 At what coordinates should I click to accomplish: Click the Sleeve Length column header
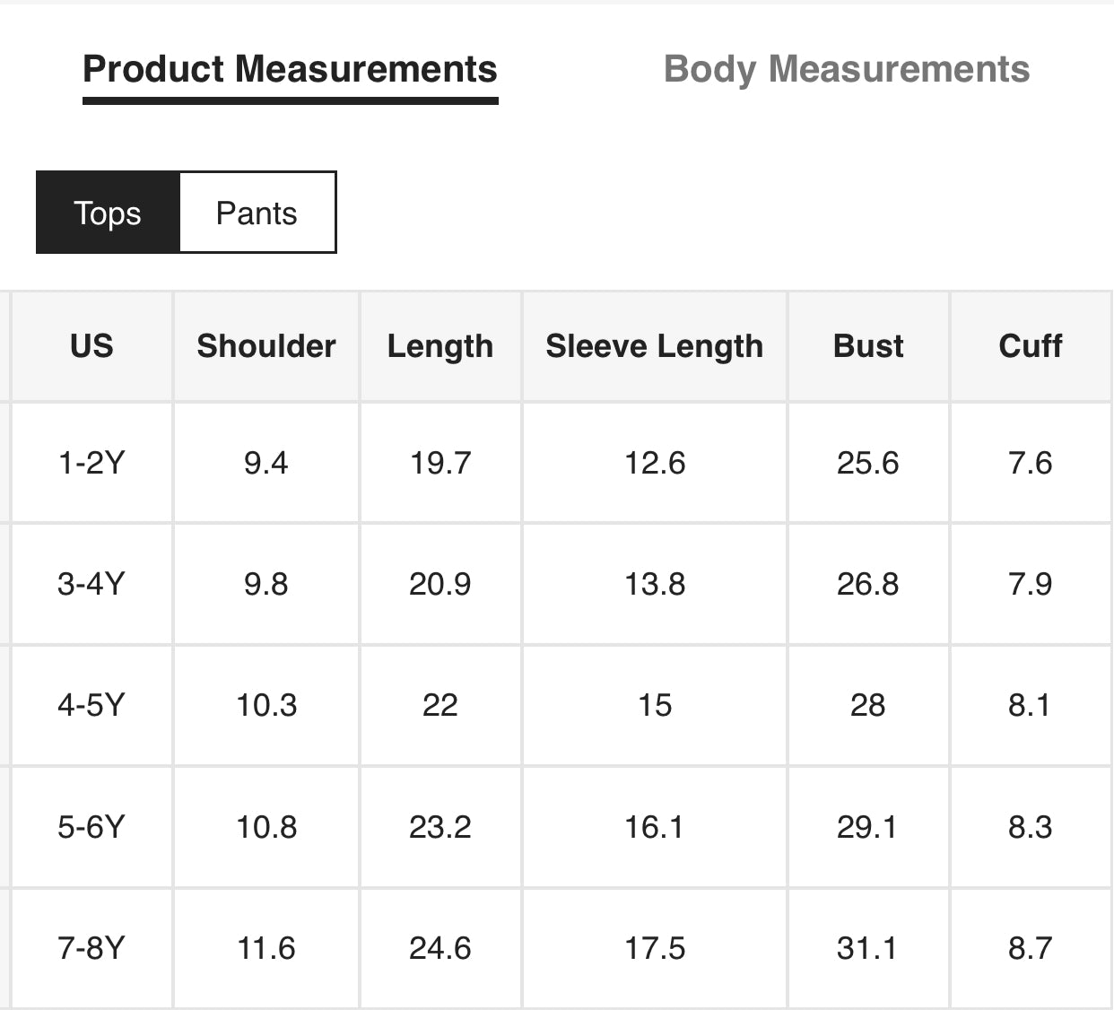click(x=655, y=346)
